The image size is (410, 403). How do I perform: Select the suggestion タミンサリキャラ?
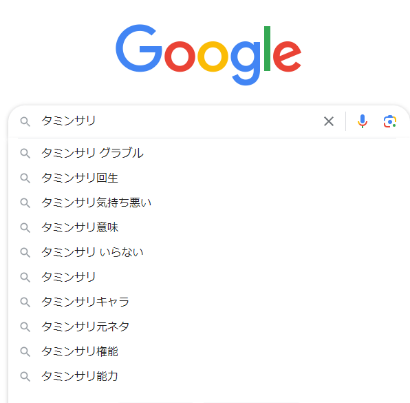209,302
